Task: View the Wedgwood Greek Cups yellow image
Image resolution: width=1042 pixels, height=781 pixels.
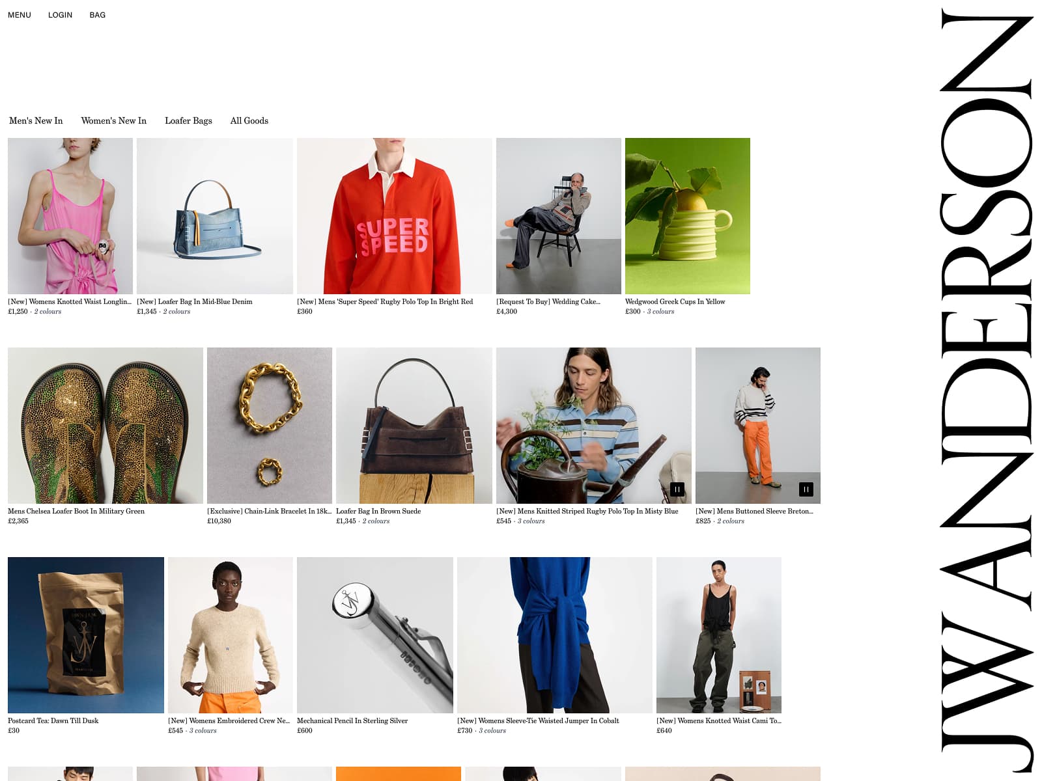Action: [688, 216]
